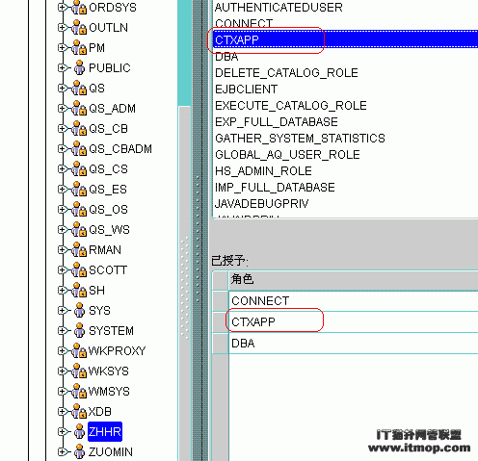Select HS_ADMIN_ROLE in roles list

coord(263,171)
